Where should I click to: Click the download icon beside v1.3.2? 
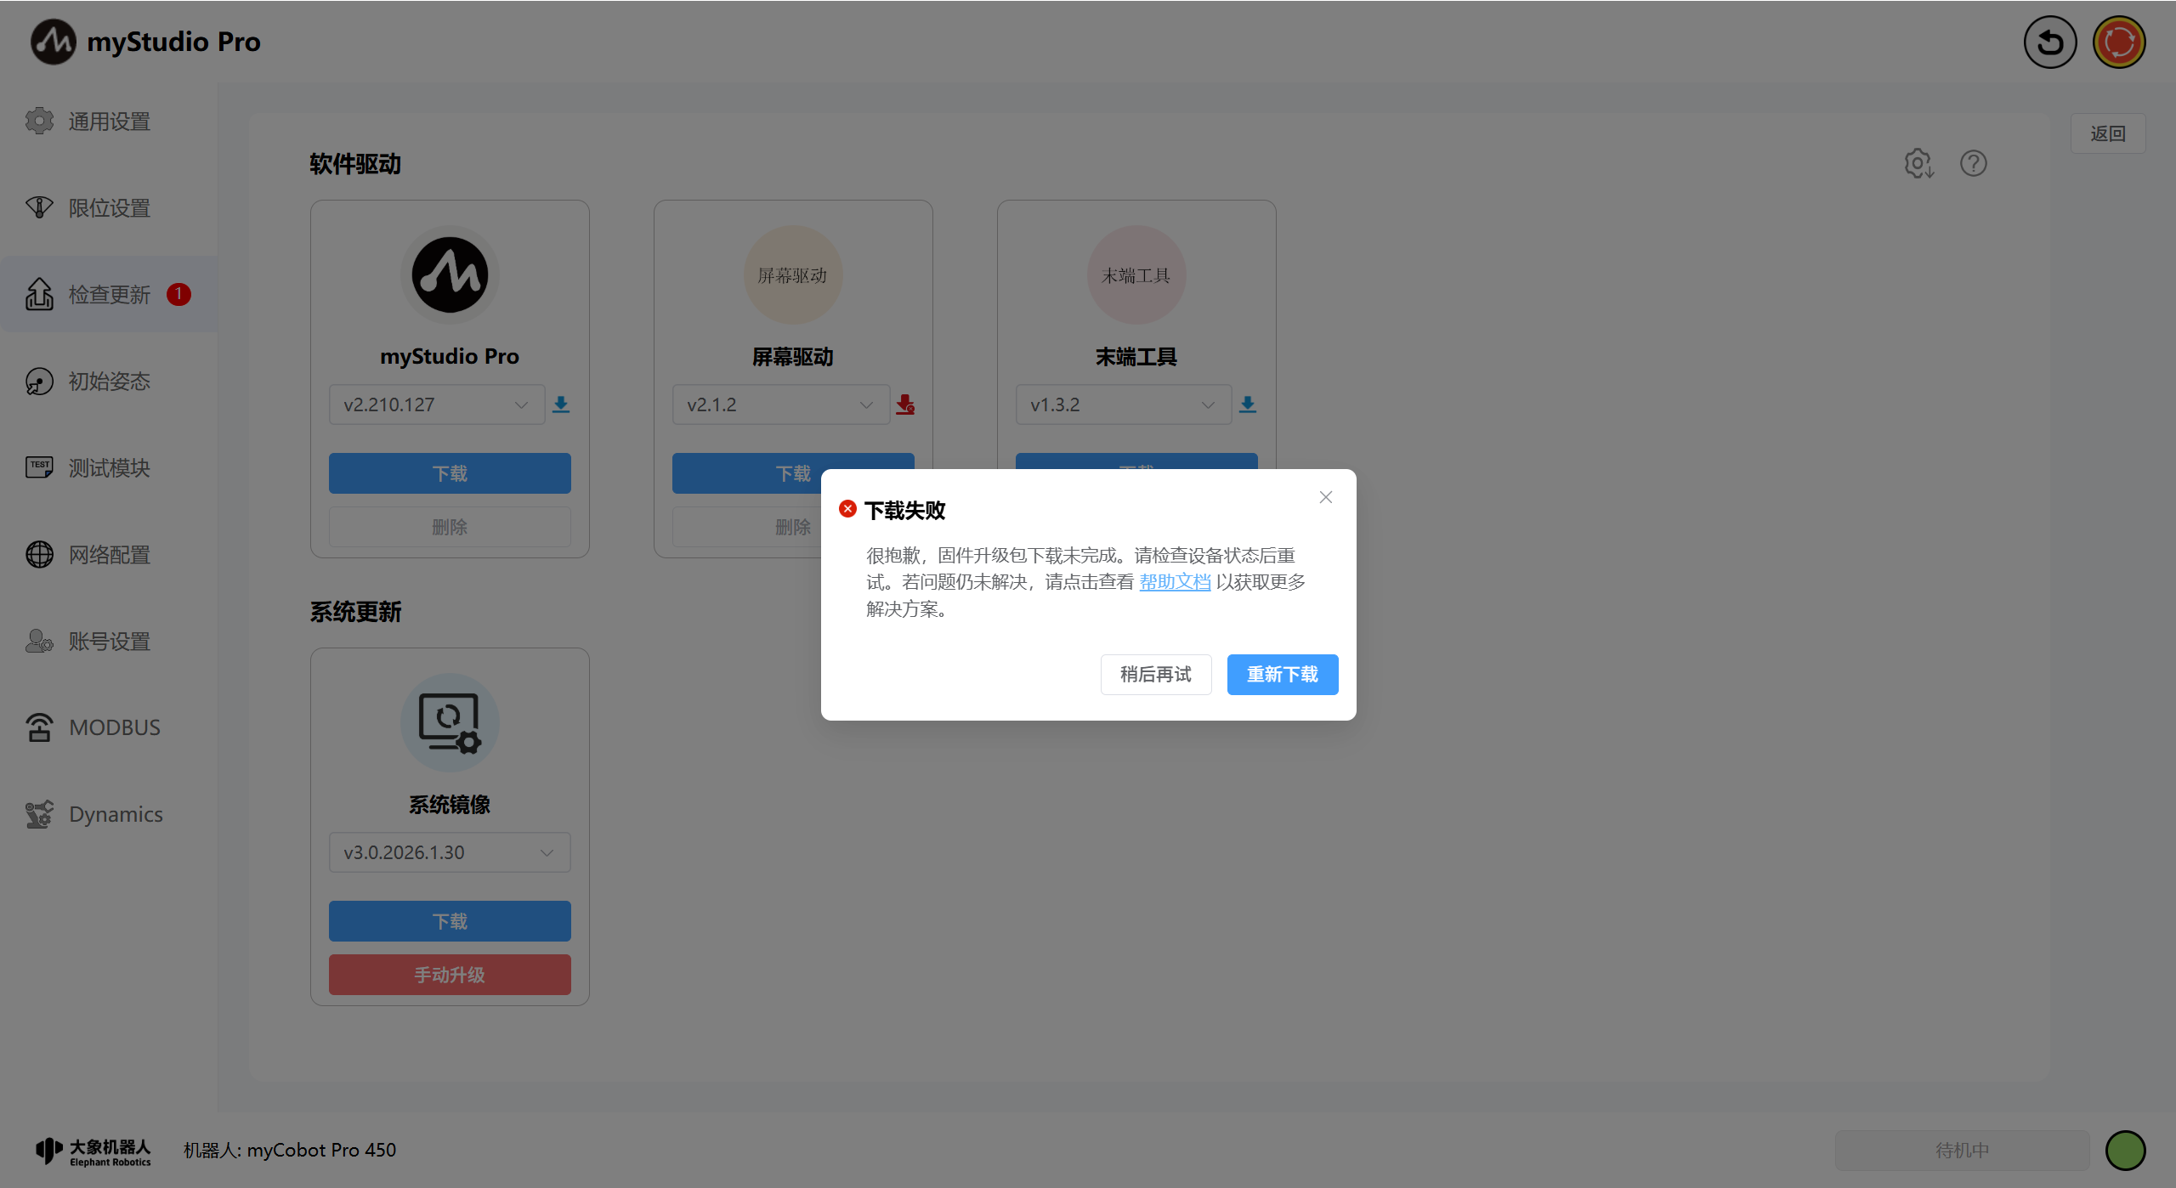1248,404
